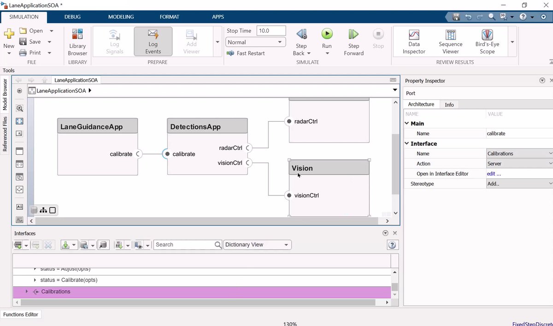Click the Stop Time input field

[x=271, y=31]
